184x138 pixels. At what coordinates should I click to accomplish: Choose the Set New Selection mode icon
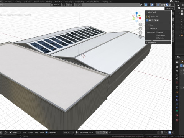click(147, 20)
